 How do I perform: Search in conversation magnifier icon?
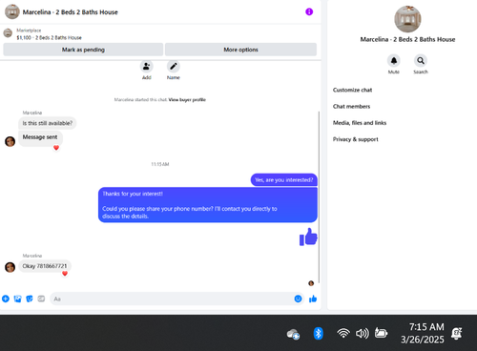[421, 60]
